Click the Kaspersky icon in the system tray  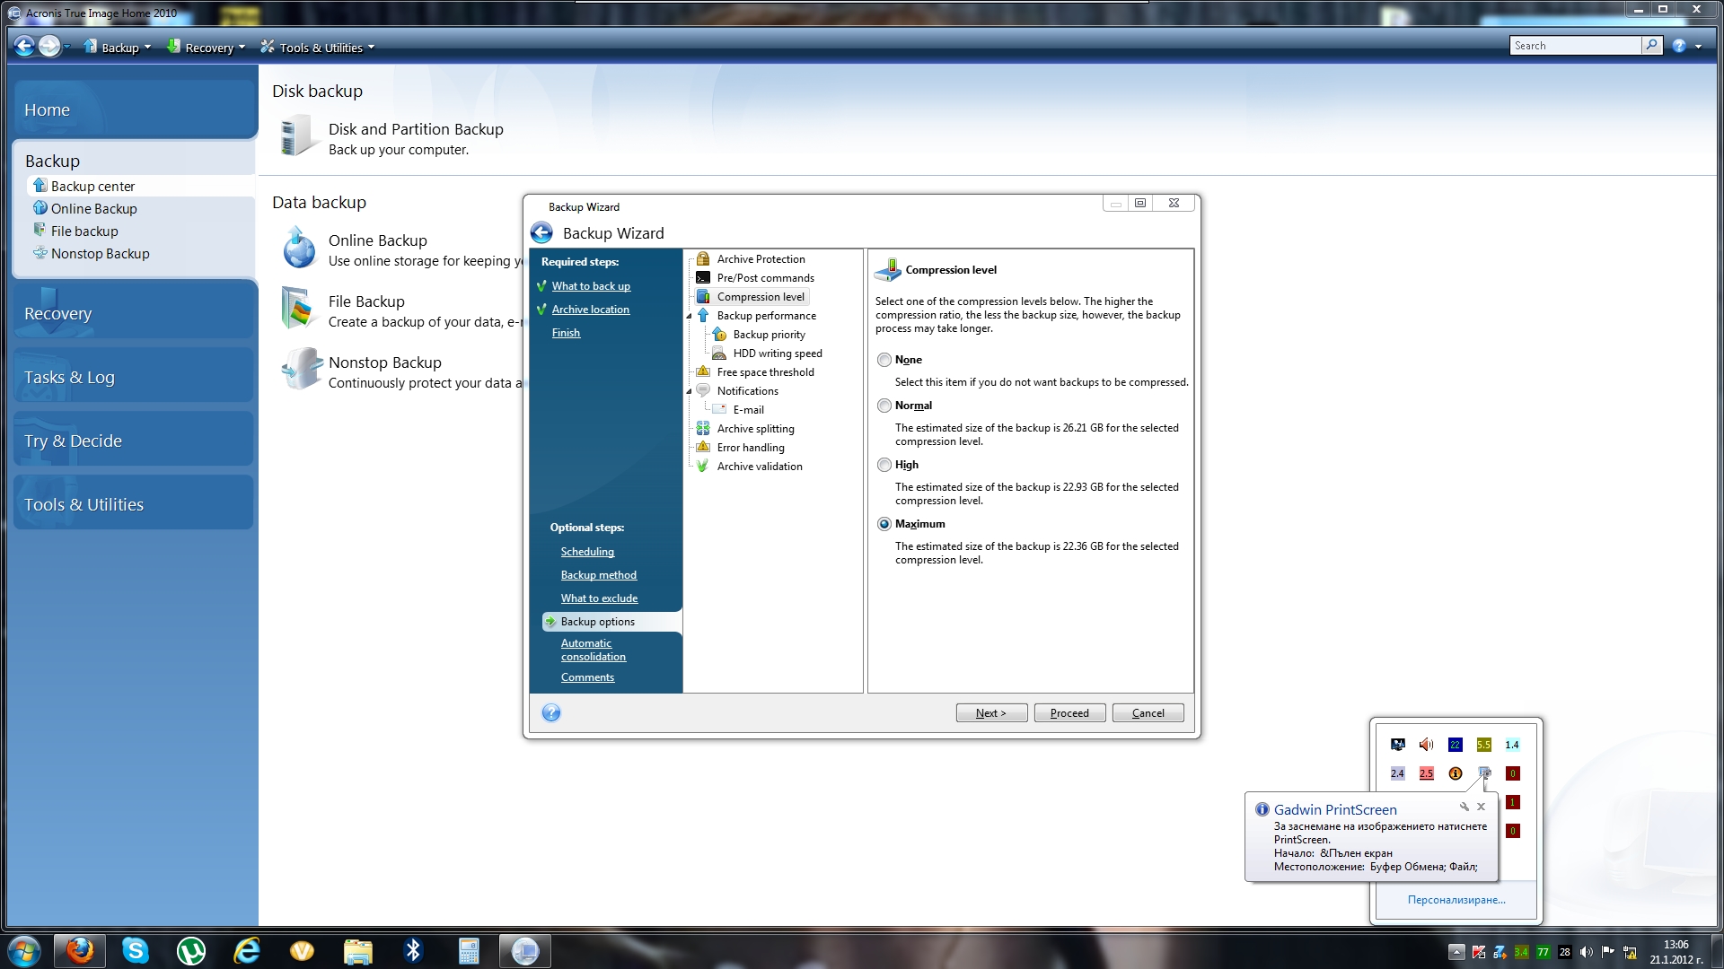click(x=1478, y=952)
